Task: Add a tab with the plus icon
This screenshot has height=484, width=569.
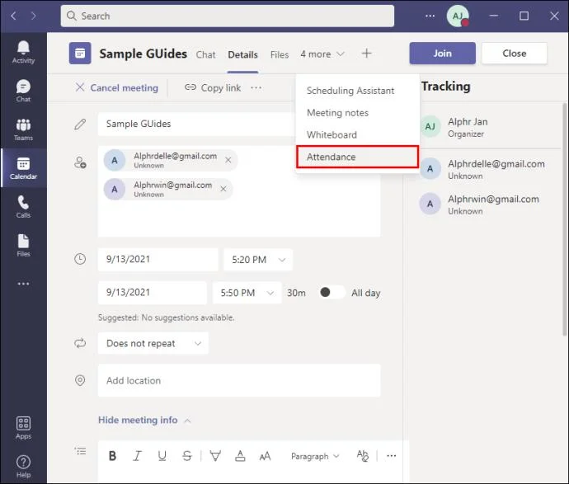Action: pyautogui.click(x=366, y=54)
